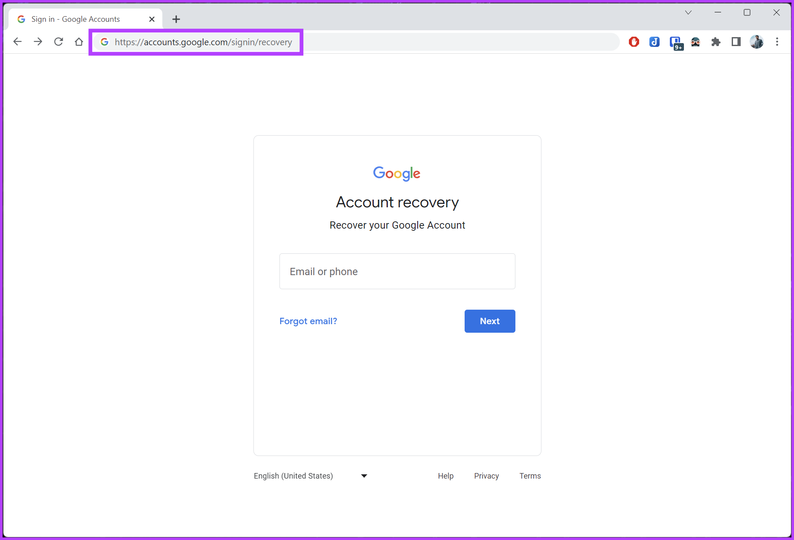Viewport: 794px width, 540px height.
Task: Select the Sign in - Google Accounts tab
Action: coord(85,19)
